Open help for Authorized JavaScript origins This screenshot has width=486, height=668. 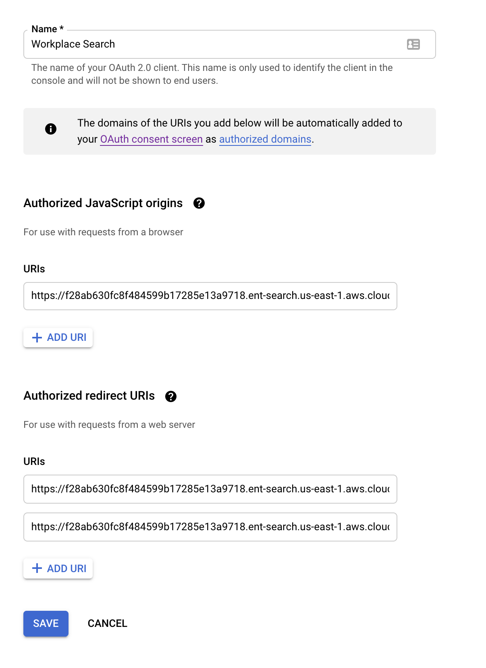[x=199, y=203]
